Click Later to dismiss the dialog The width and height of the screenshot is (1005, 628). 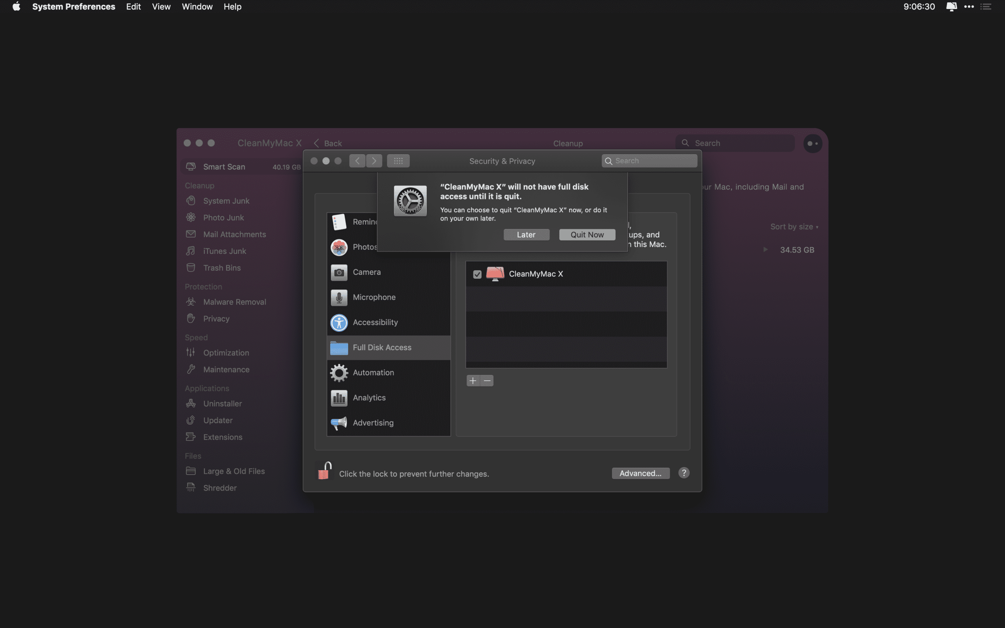[x=526, y=234]
